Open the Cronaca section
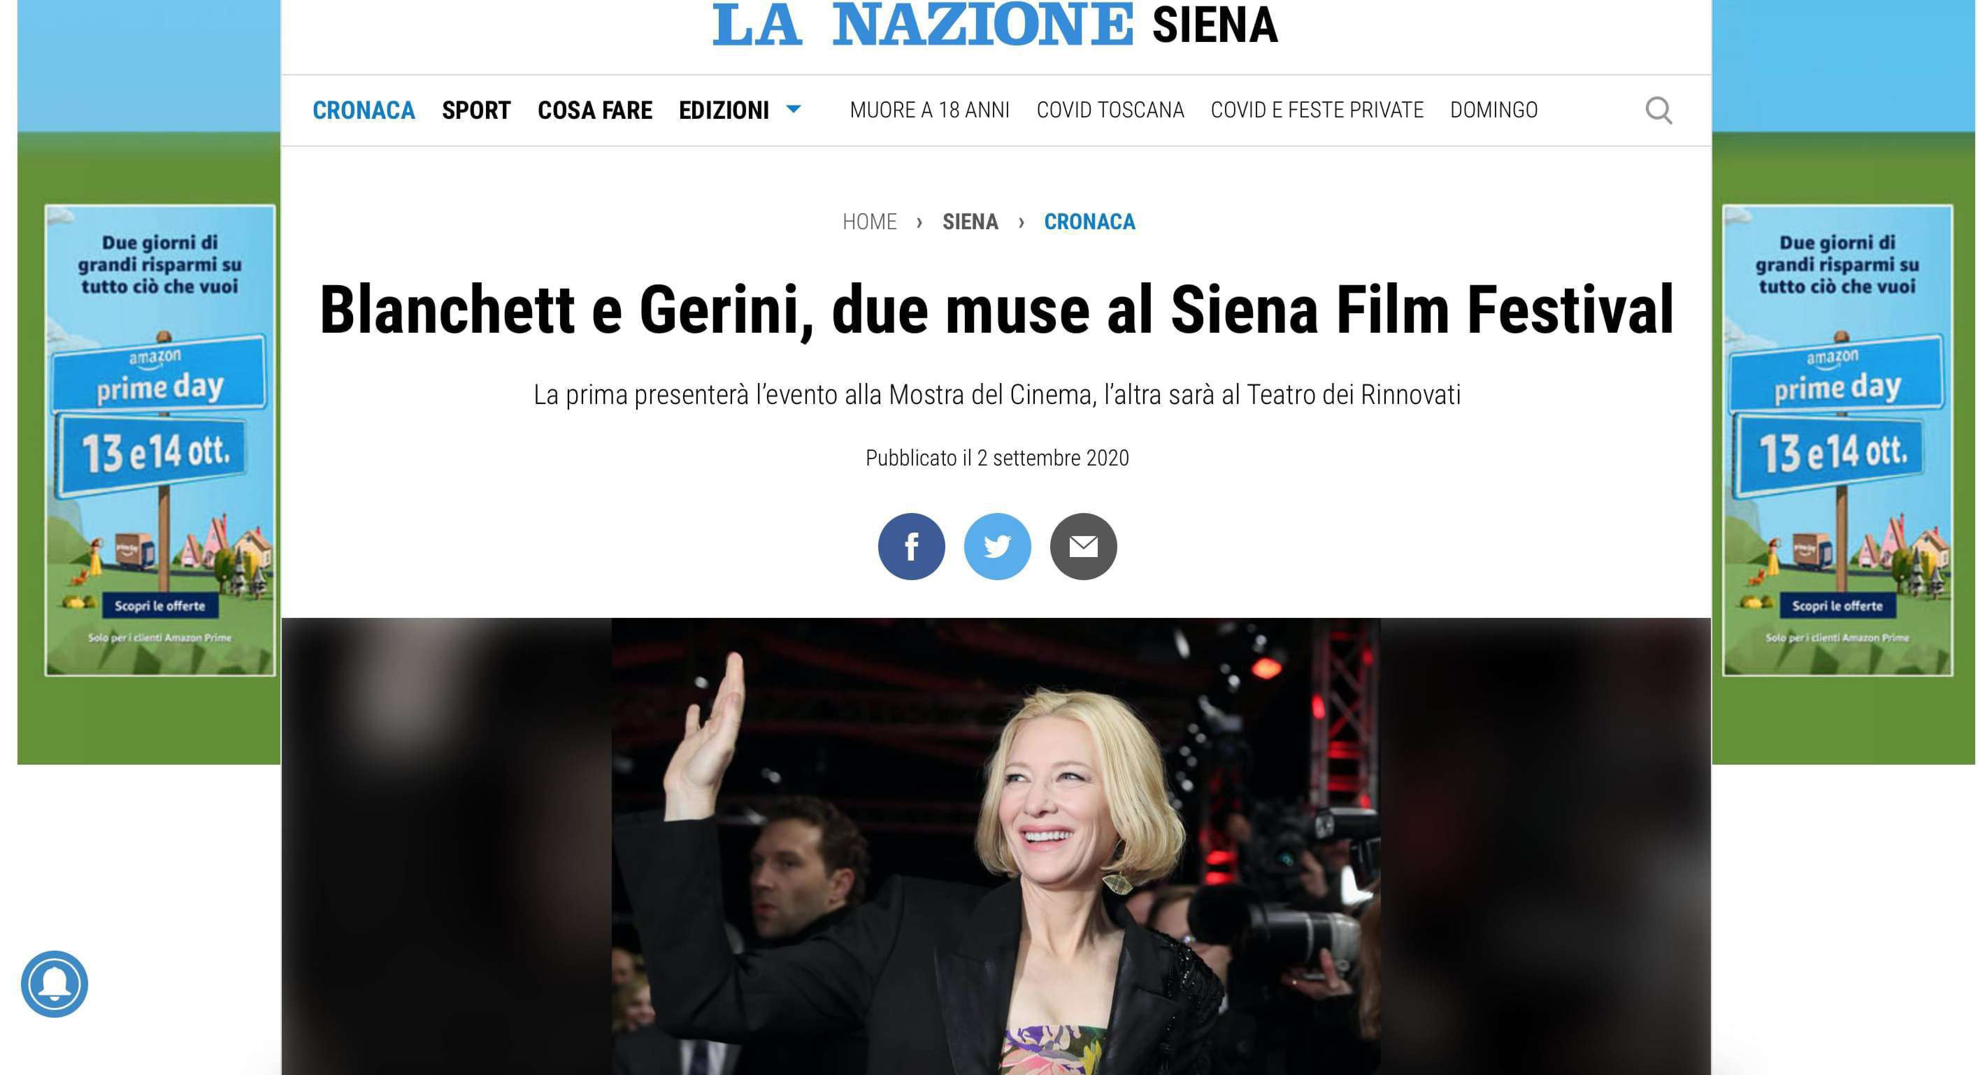The height and width of the screenshot is (1075, 1978). pos(363,110)
